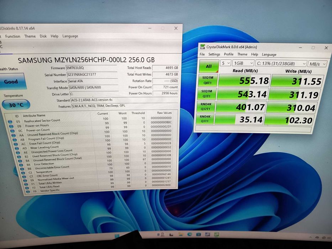This screenshot has width=332, height=249.
Task: Click status circle for Unused Reserved Block Count (Chip)
Action: coord(14,135)
